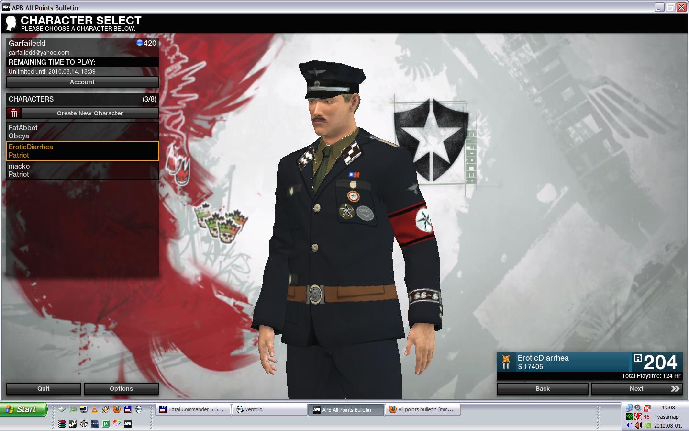
Task: Click the 2010.08.01. date in the tray
Action: [668, 425]
